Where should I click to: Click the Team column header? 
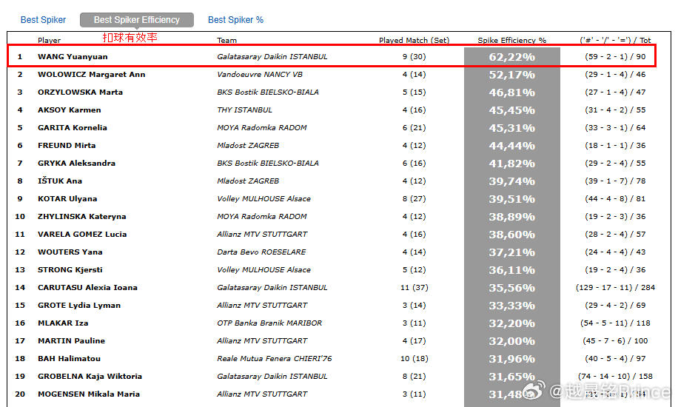pos(227,40)
